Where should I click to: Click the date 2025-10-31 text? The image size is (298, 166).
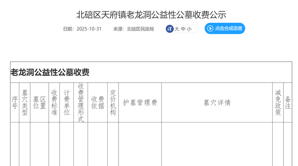coord(89,29)
